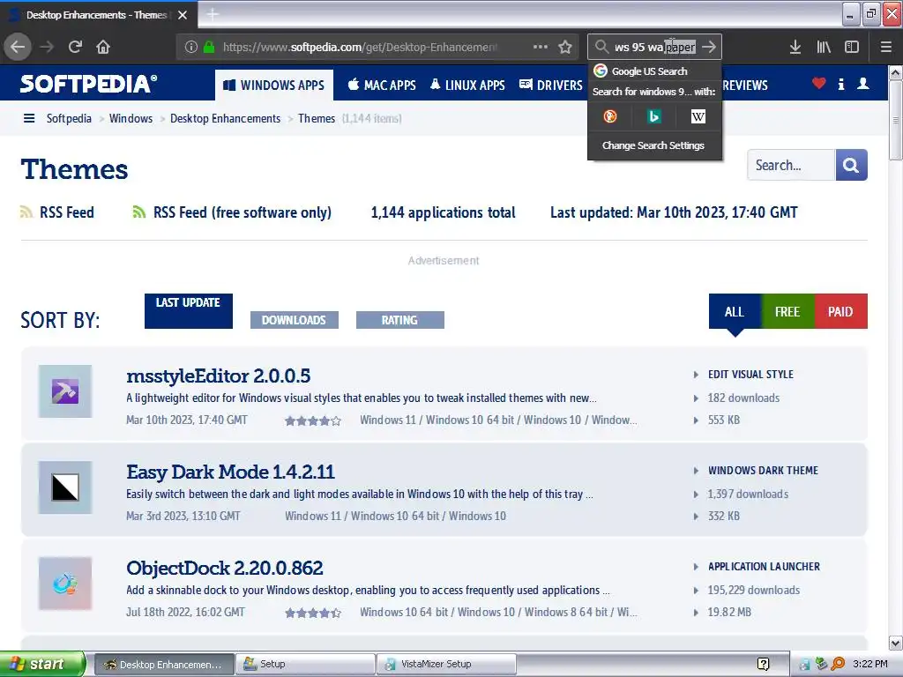Screen dimensions: 903x677
Task: Filter to Free applications only
Action: click(x=787, y=311)
